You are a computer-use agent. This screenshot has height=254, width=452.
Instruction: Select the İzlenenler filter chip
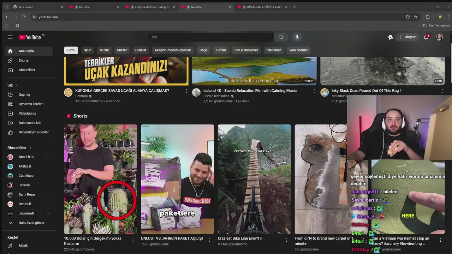pos(274,50)
